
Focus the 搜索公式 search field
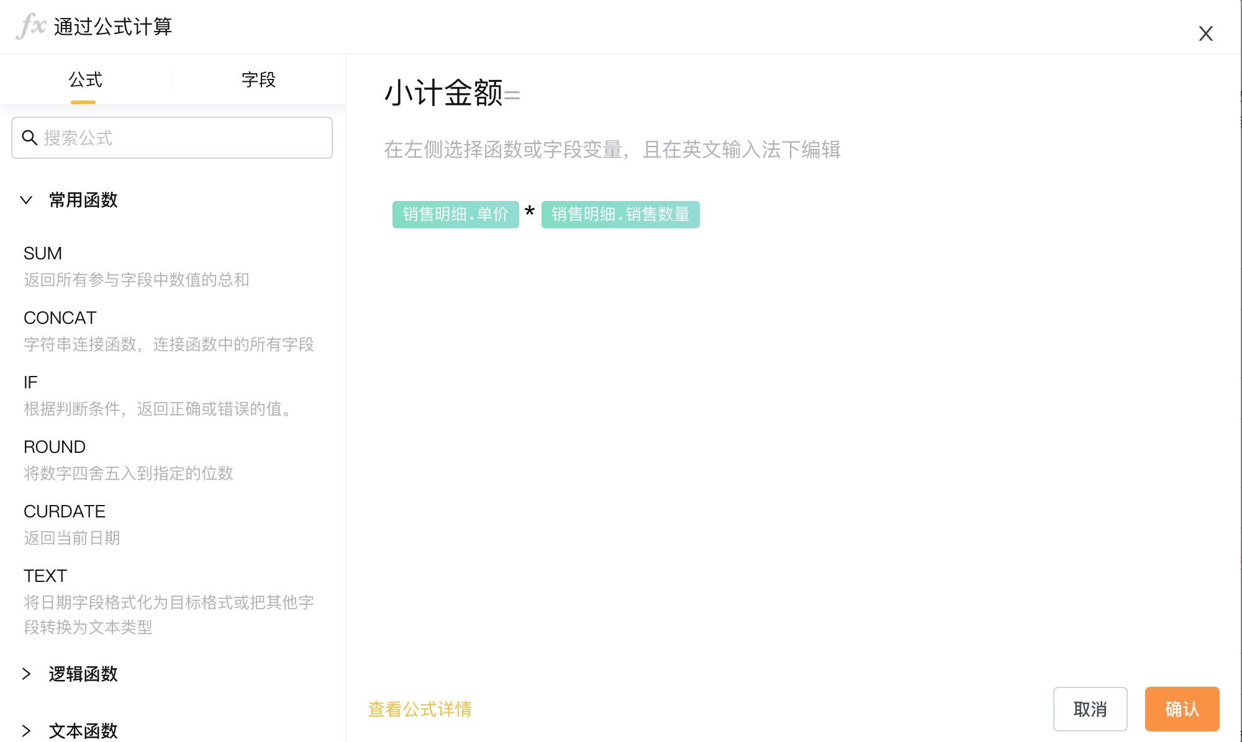[172, 138]
